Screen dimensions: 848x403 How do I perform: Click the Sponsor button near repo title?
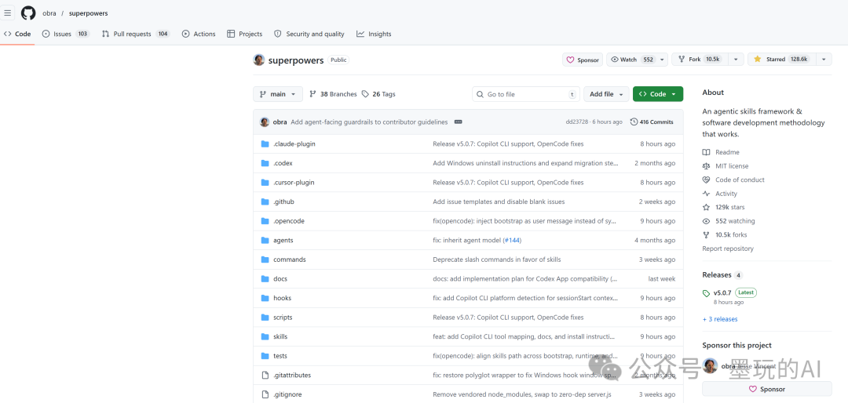click(583, 60)
